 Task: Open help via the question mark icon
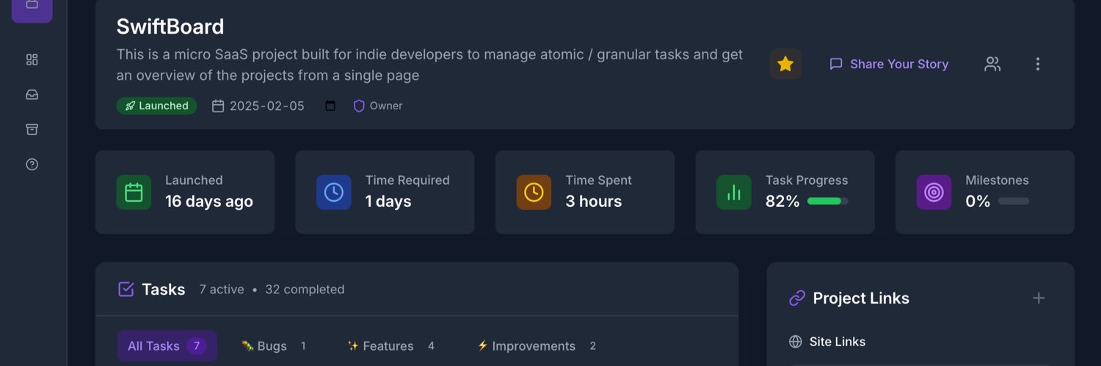coord(32,164)
